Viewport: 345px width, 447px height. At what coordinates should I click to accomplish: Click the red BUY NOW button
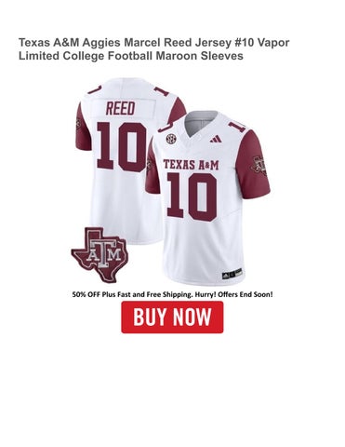[172, 317]
